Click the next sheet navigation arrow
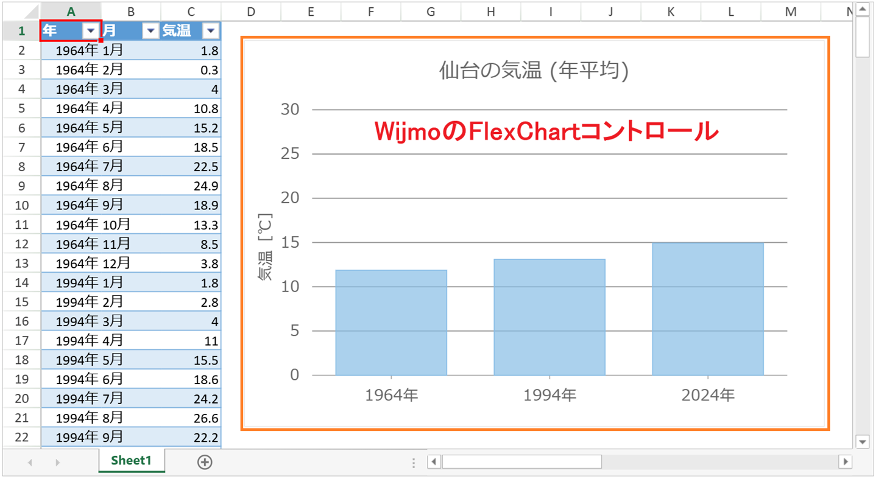876x479 pixels. point(57,463)
